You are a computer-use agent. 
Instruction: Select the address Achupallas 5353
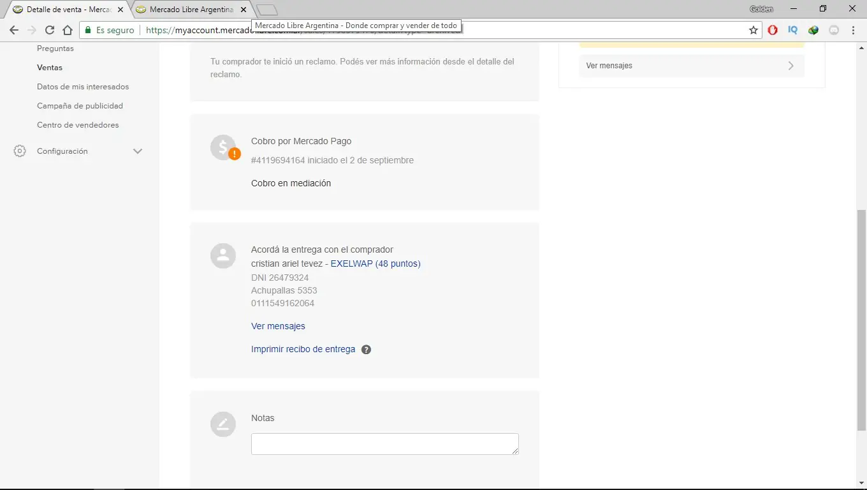284,290
